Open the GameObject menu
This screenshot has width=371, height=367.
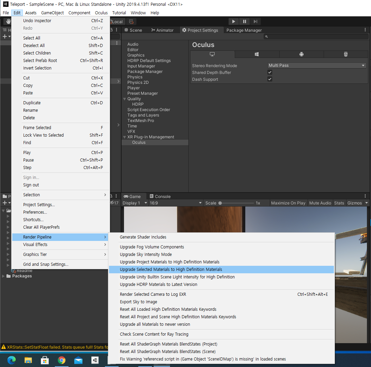[x=52, y=13]
